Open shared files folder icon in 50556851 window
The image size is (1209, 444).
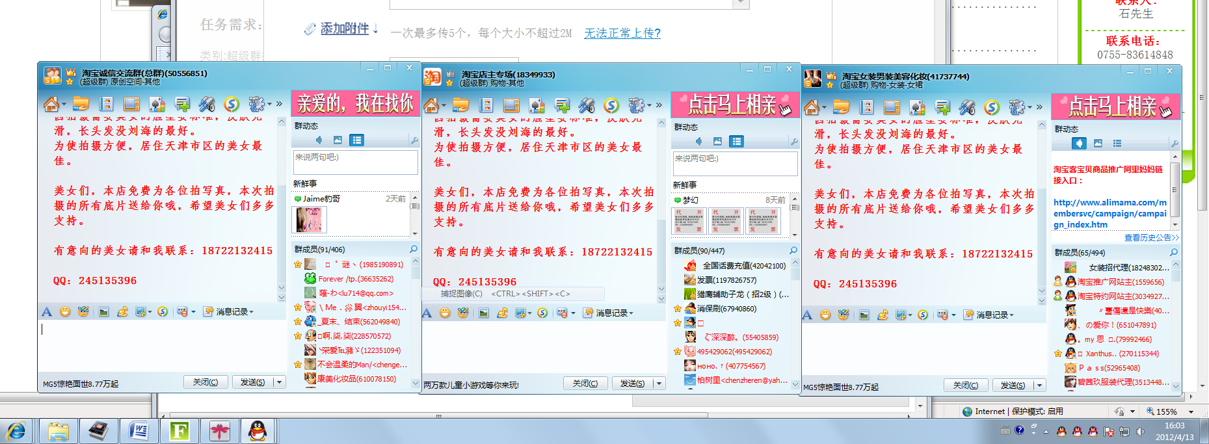pos(81,104)
